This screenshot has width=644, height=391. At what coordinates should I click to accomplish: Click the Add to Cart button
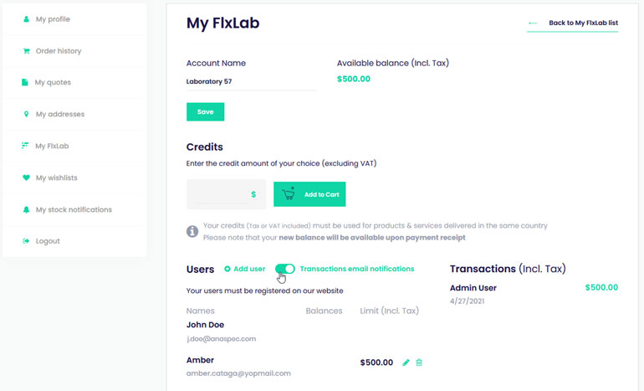coord(309,194)
